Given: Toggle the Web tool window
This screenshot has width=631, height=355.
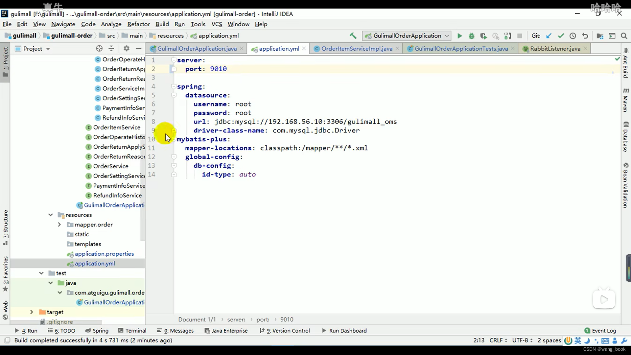Looking at the screenshot, I should 5,310.
